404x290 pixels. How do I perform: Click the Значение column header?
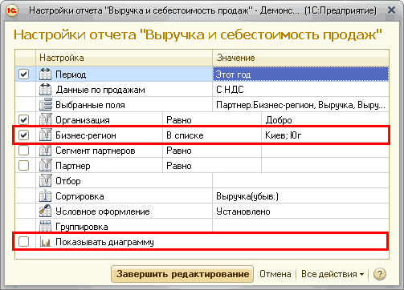300,58
